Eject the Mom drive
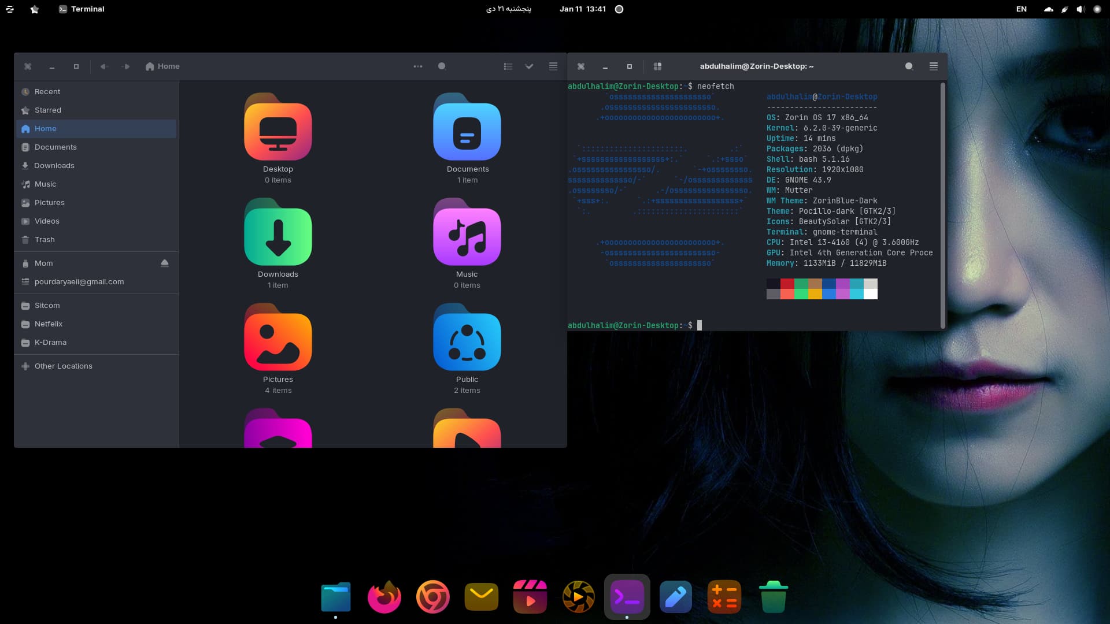 [x=165, y=263]
